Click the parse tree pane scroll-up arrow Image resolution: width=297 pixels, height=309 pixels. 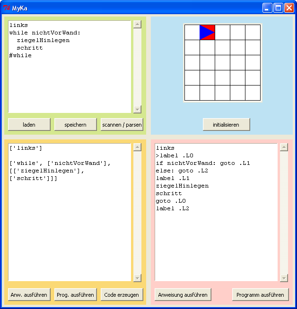(x=137, y=147)
